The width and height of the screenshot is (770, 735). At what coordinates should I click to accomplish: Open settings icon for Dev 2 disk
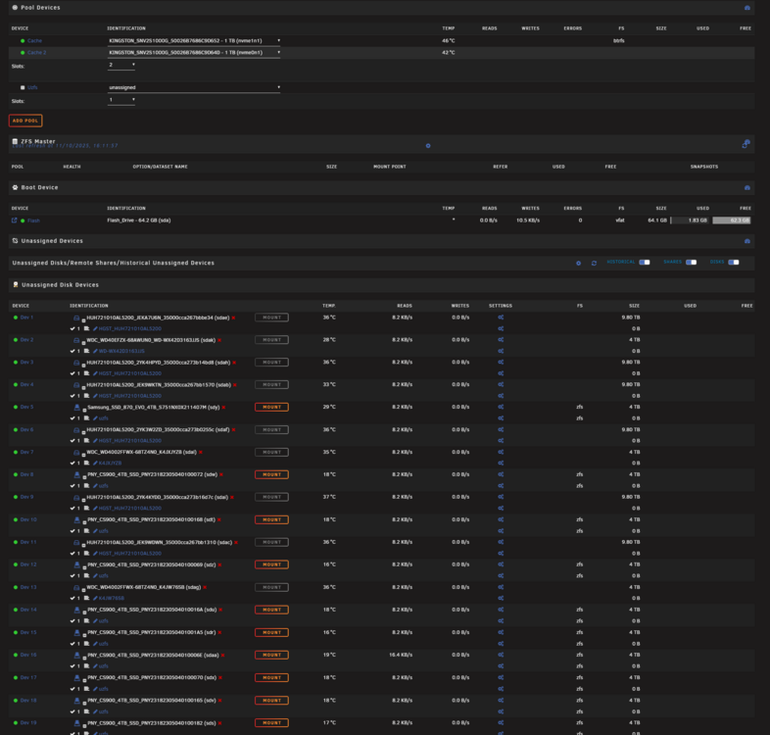(501, 340)
